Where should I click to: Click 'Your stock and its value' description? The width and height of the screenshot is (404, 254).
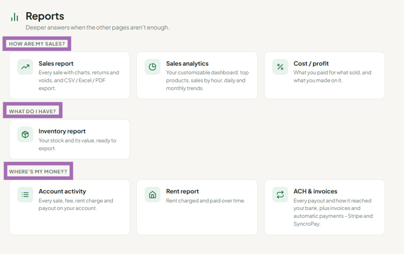[77, 144]
